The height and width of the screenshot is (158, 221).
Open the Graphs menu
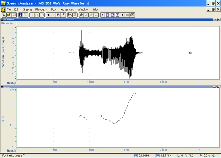tap(27, 9)
